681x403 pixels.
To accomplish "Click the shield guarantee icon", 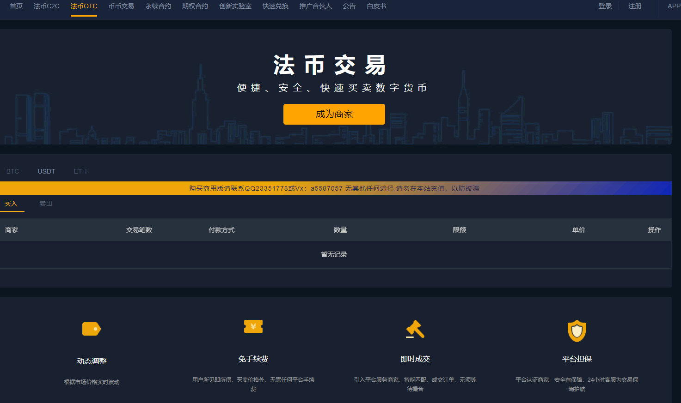I will click(577, 331).
